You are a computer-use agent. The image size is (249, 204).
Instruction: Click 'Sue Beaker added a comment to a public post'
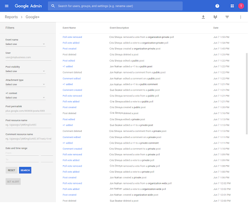click(135, 90)
